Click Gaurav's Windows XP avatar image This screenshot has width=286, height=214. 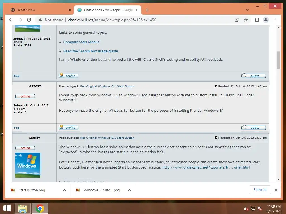click(x=28, y=165)
